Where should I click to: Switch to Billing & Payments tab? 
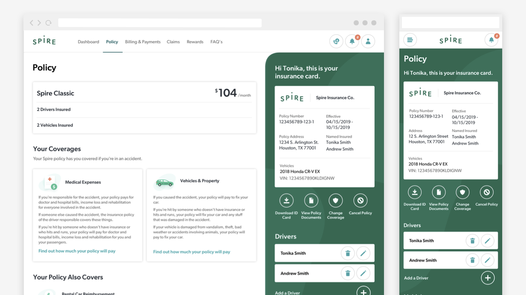(143, 42)
